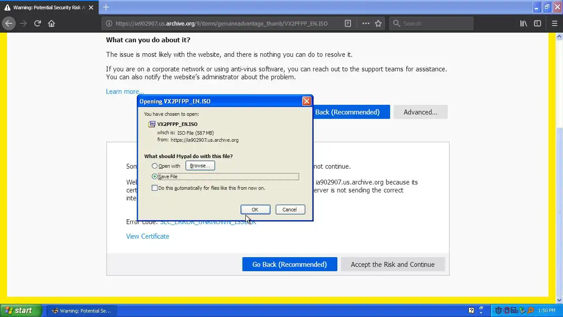Click the Advanced... button

coord(420,112)
